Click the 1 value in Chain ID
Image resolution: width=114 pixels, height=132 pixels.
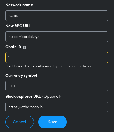(9, 58)
